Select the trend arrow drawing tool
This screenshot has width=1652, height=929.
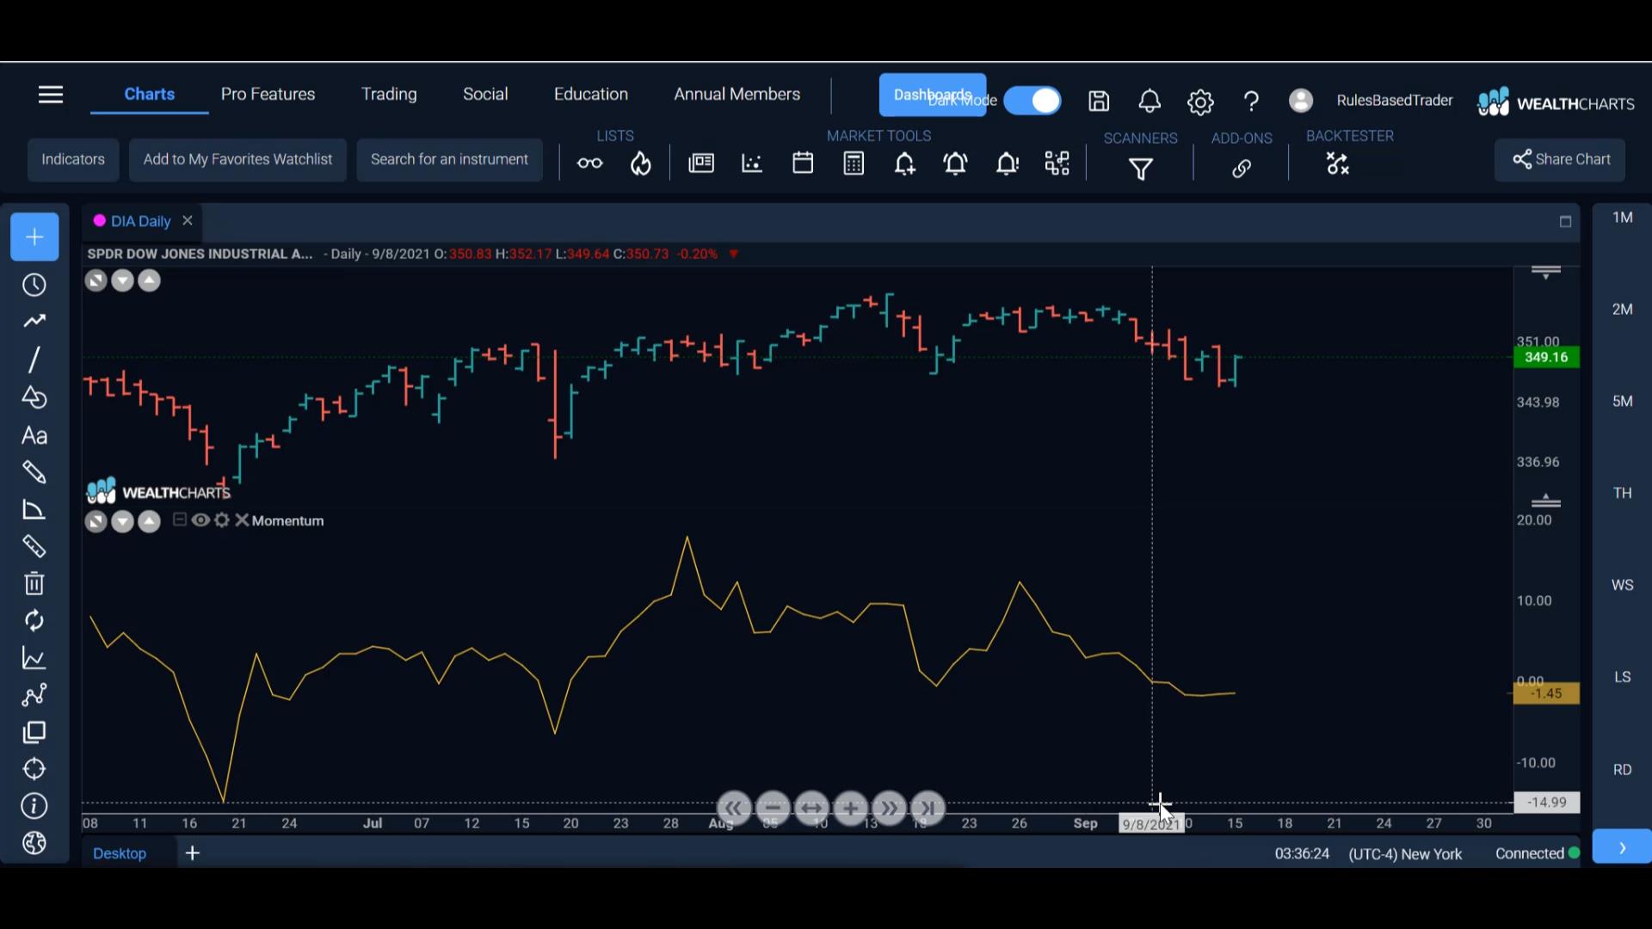pos(34,322)
